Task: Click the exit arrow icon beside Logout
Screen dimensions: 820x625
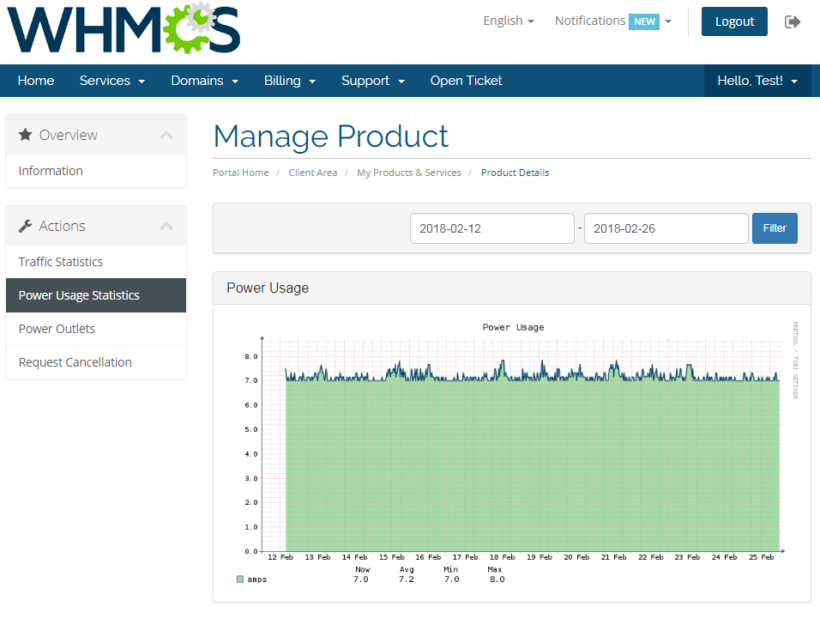Action: pyautogui.click(x=793, y=21)
